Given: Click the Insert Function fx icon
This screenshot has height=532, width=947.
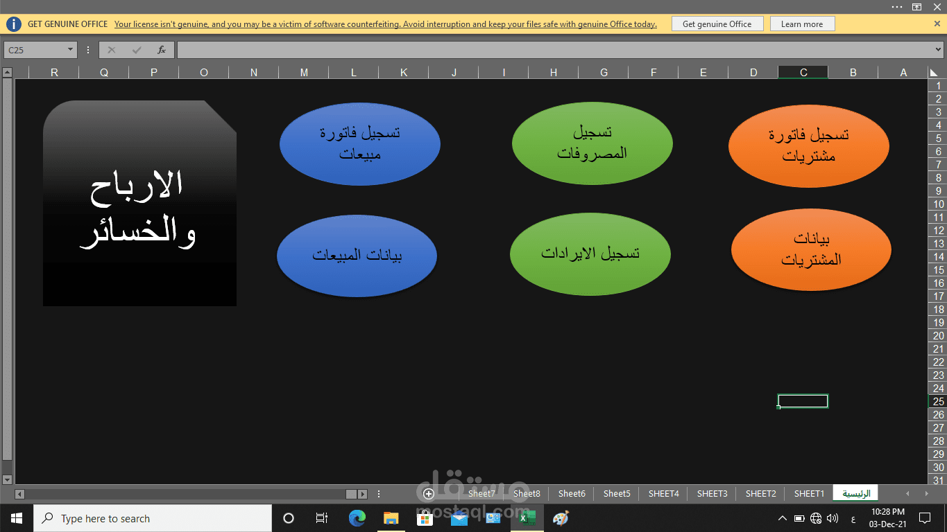Looking at the screenshot, I should click(162, 50).
